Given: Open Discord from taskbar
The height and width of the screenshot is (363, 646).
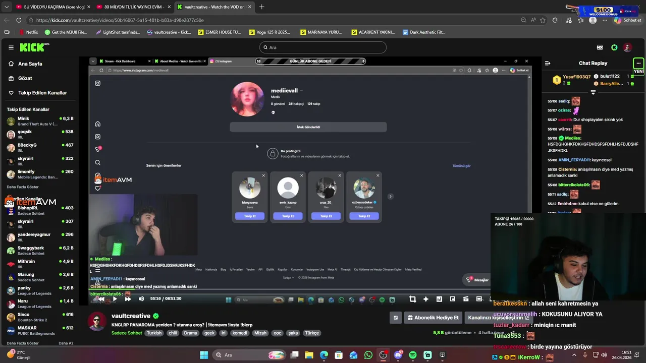Looking at the screenshot, I should pyautogui.click(x=398, y=355).
